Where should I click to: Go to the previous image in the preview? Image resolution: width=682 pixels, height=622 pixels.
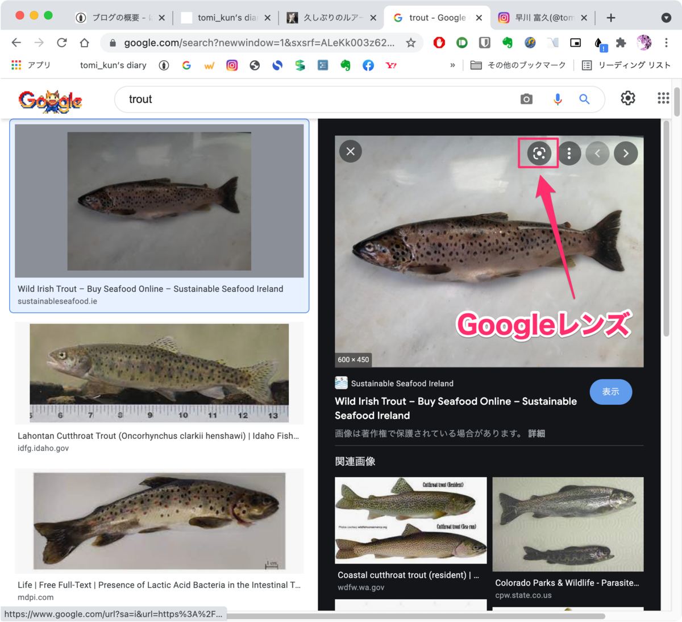click(597, 153)
